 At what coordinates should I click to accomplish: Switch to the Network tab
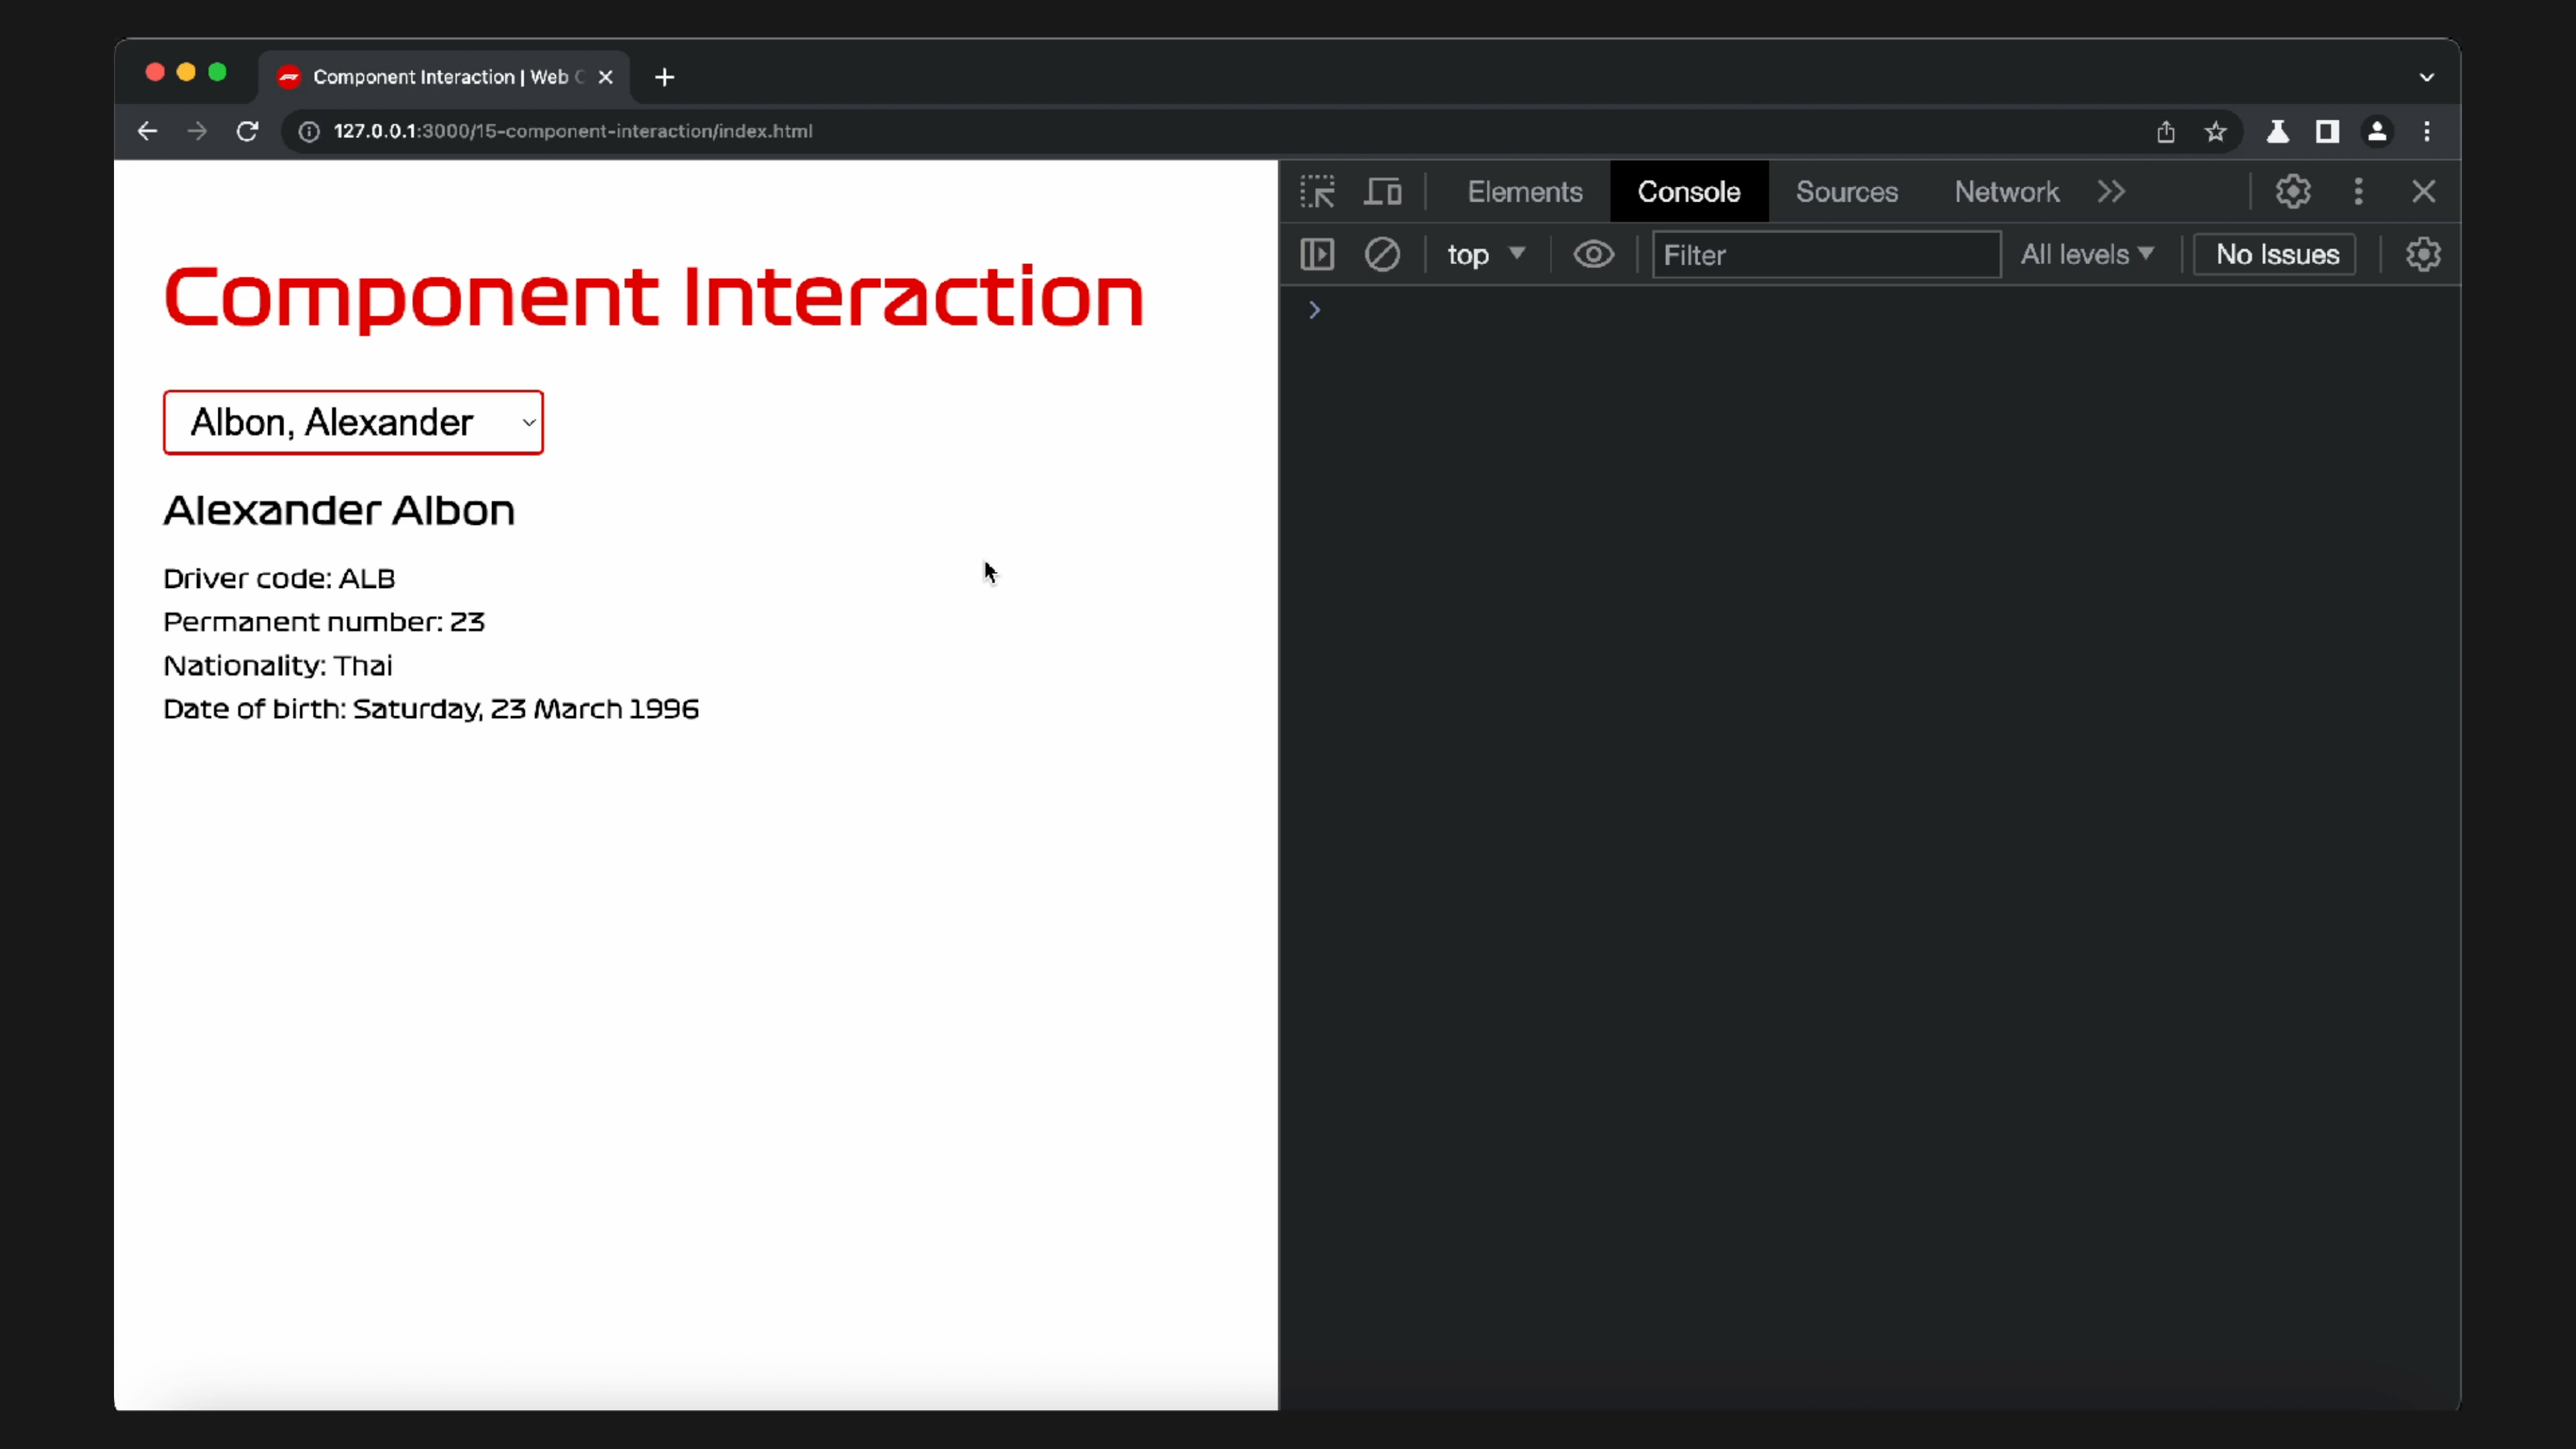2006,191
